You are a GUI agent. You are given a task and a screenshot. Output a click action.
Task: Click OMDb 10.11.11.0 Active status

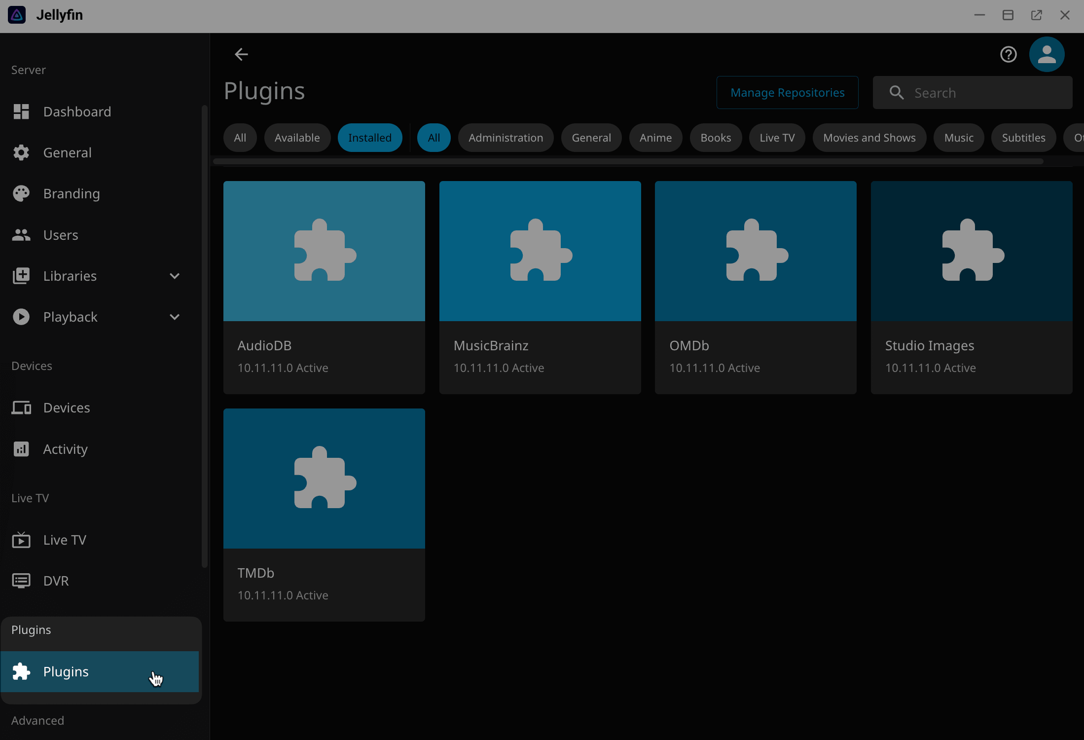[715, 368]
